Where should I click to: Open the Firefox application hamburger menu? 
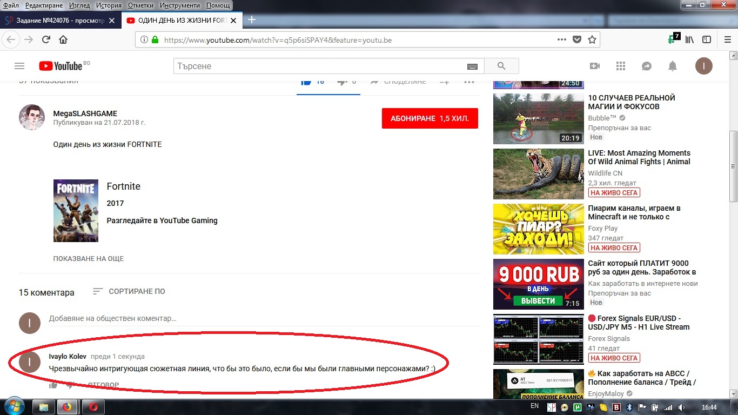pos(727,39)
